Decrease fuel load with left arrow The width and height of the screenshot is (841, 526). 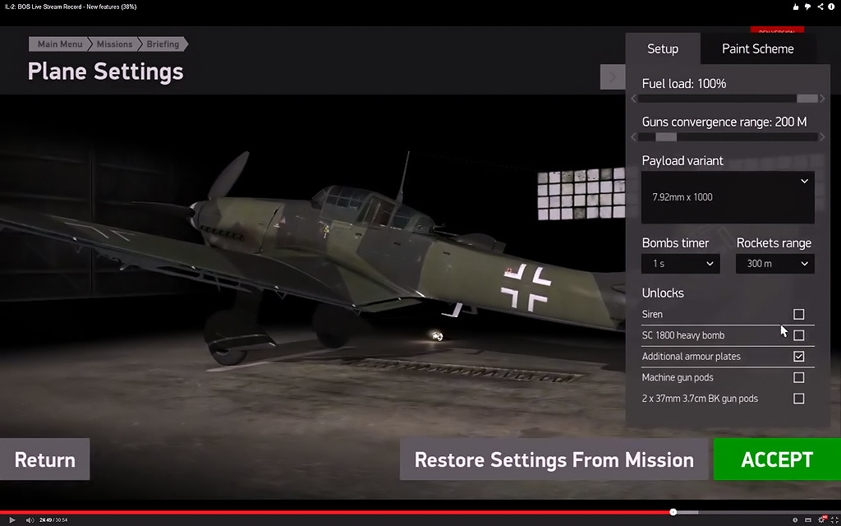point(634,99)
